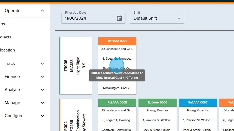Select job card header Ref:AAA-0005
Viewport: 234px width, 131px height.
[x=117, y=102]
